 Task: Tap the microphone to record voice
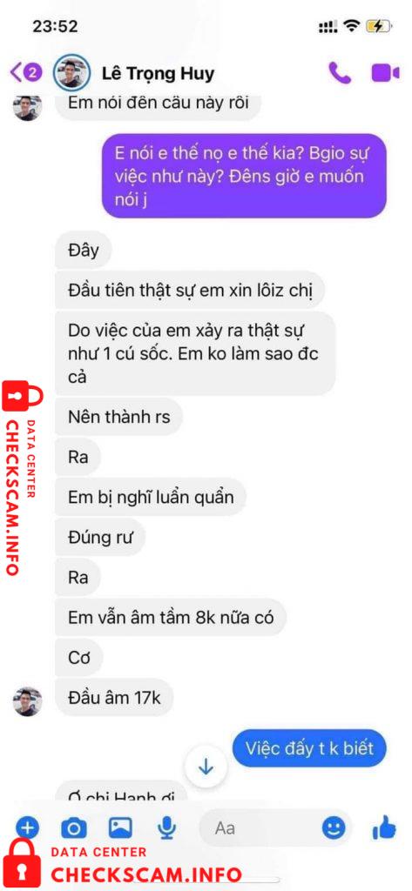click(x=166, y=828)
